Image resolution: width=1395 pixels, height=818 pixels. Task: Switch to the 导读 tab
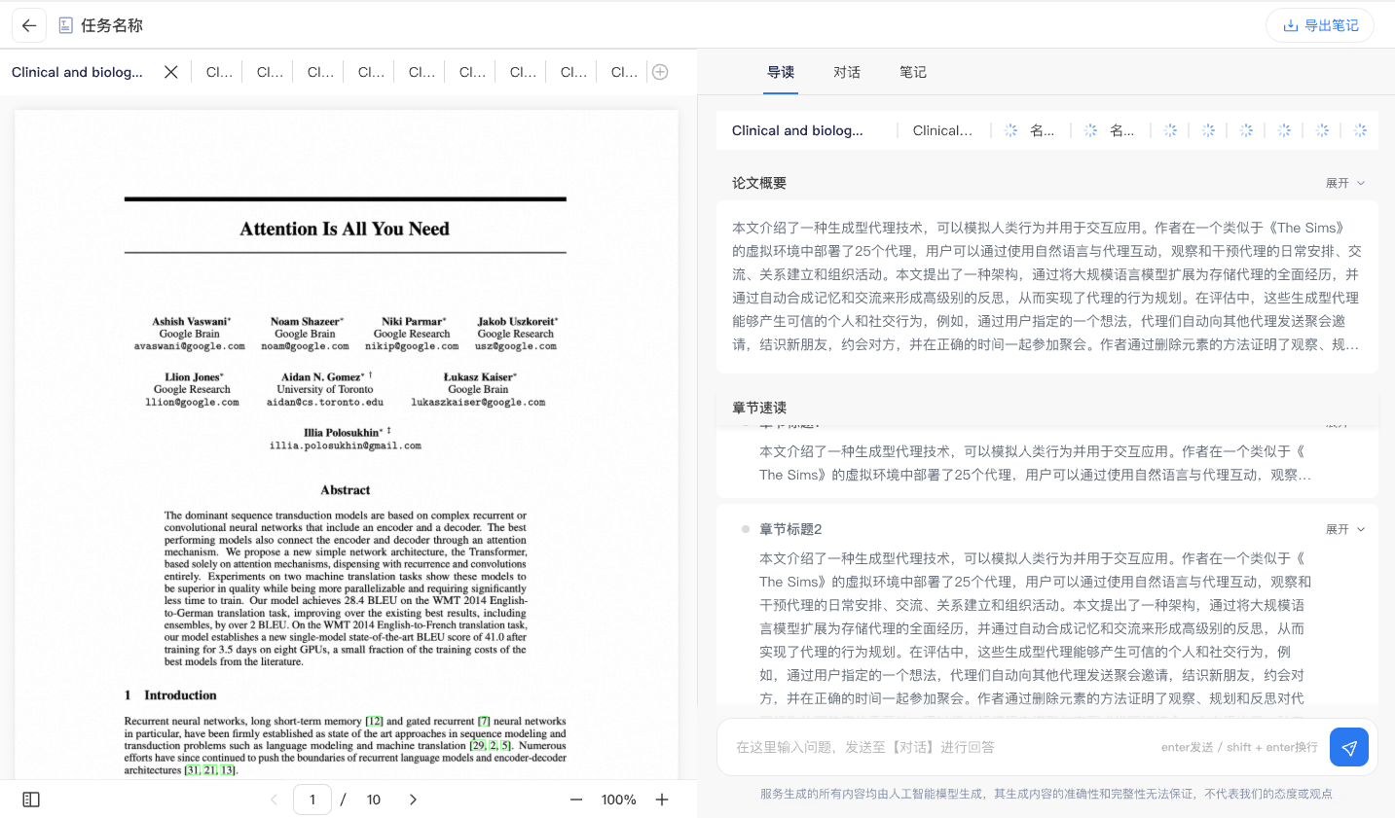(x=781, y=72)
